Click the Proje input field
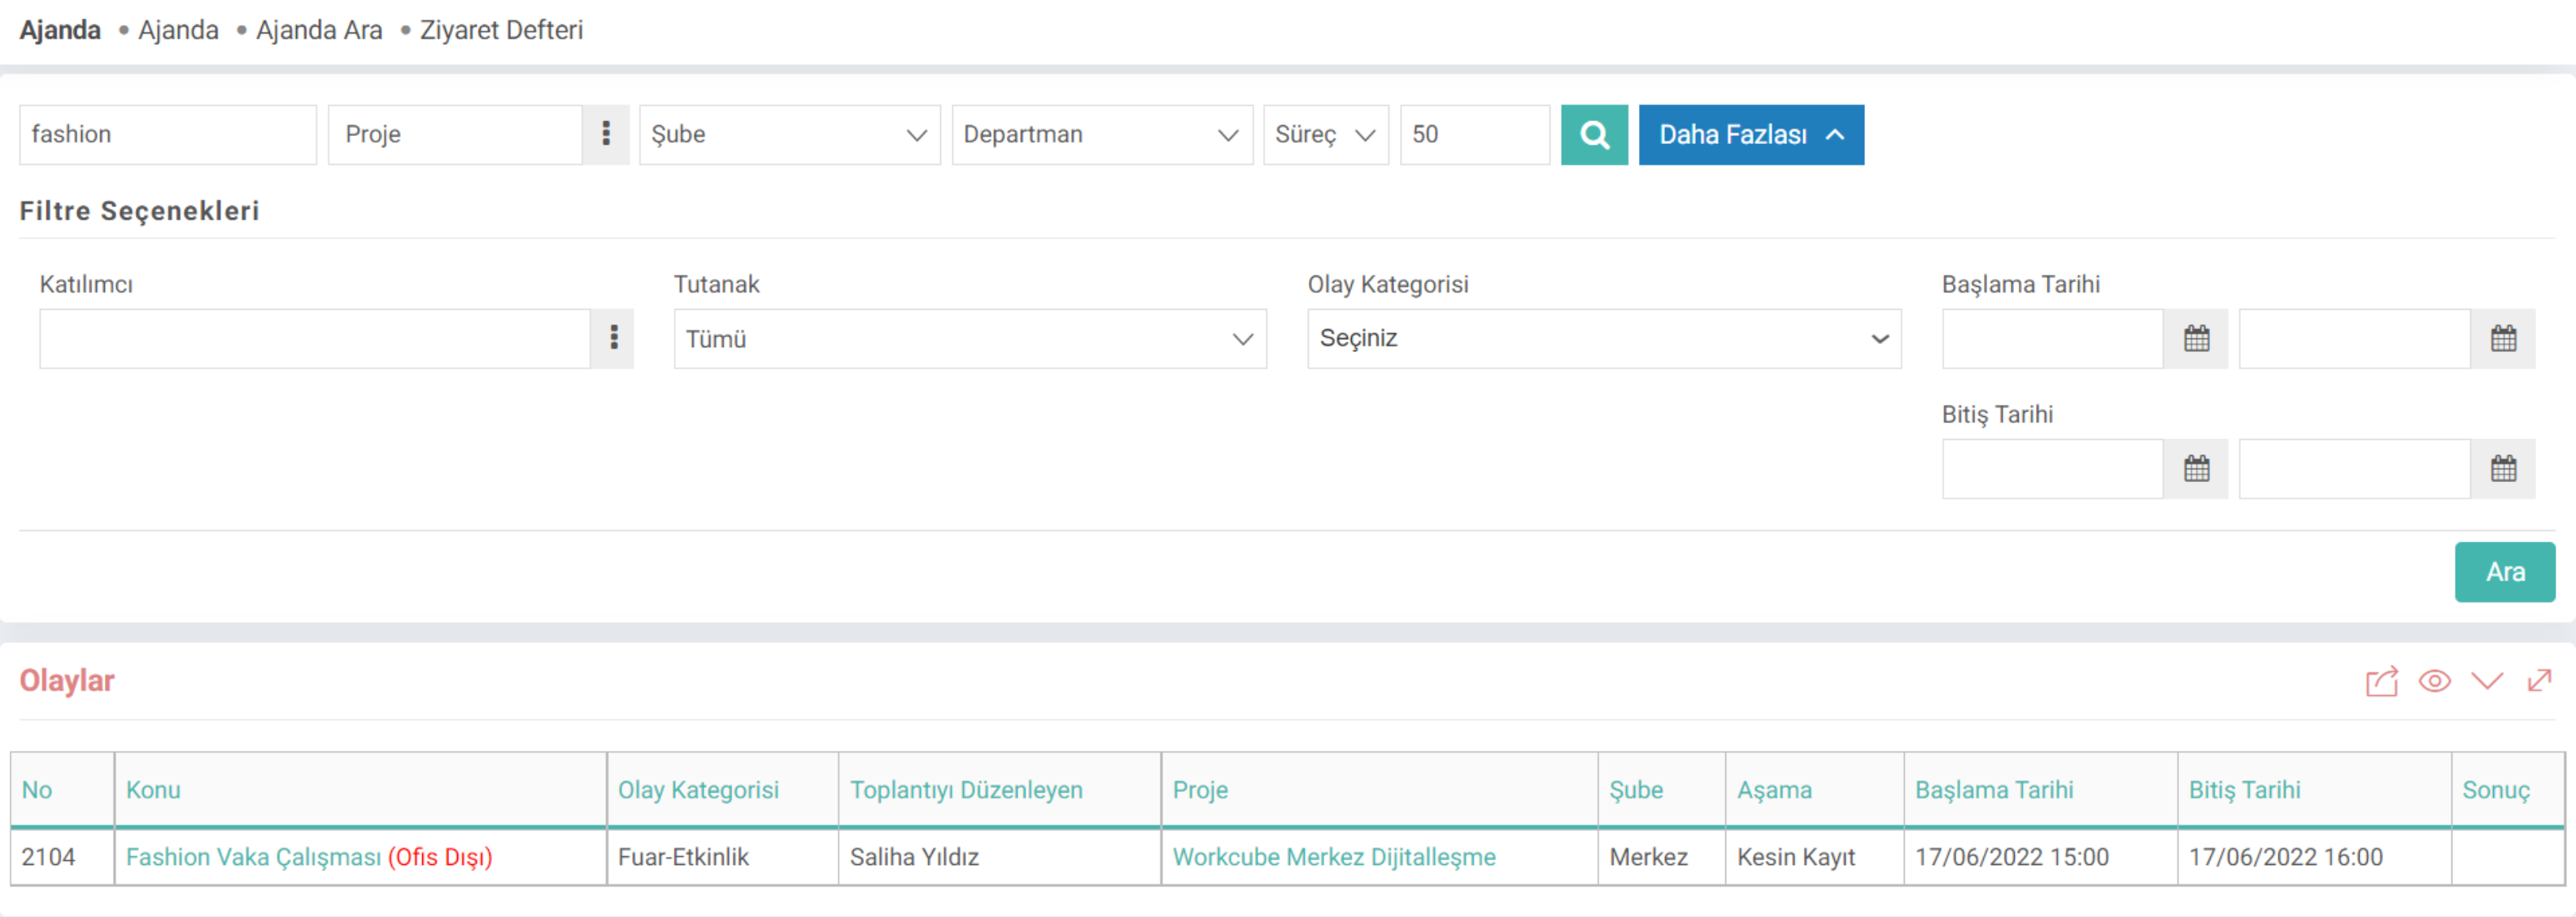This screenshot has width=2576, height=917. tap(455, 135)
